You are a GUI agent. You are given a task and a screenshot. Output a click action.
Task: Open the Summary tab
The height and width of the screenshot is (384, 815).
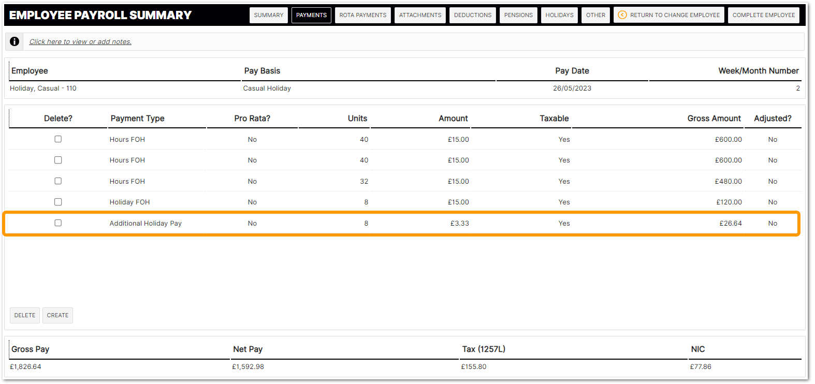pyautogui.click(x=269, y=15)
